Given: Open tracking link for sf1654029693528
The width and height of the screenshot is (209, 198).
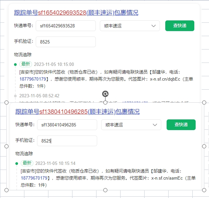Looking at the screenshot, I should click(76, 13).
